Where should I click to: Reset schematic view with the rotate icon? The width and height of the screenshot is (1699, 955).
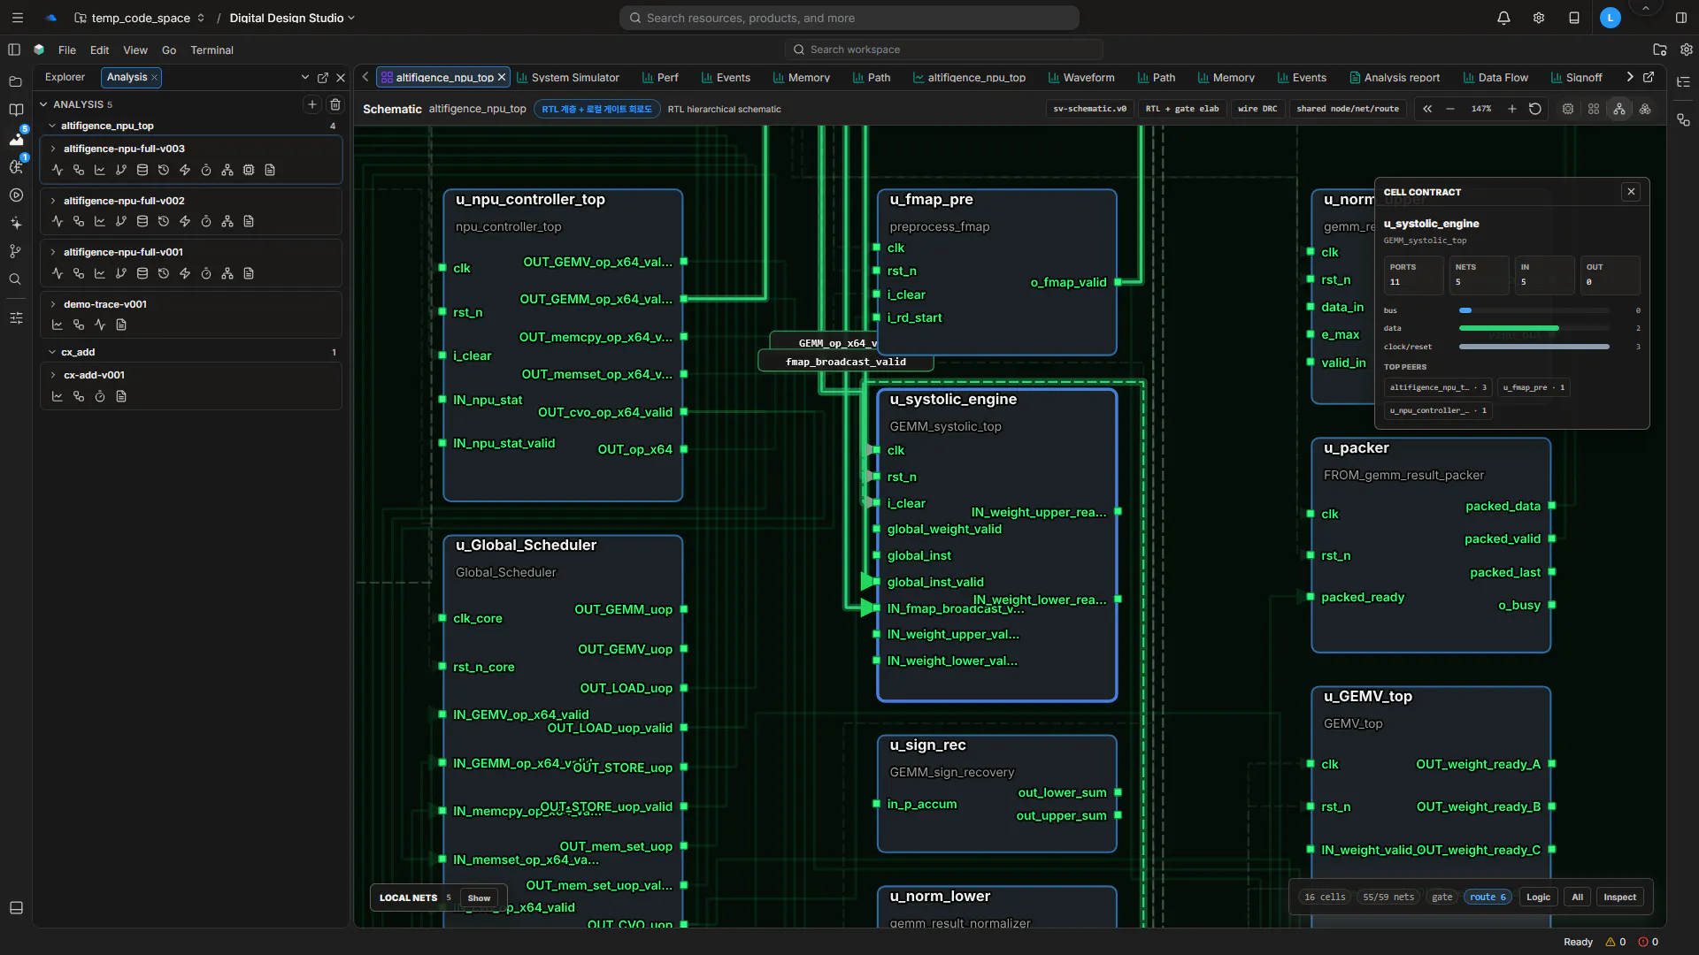click(x=1535, y=109)
